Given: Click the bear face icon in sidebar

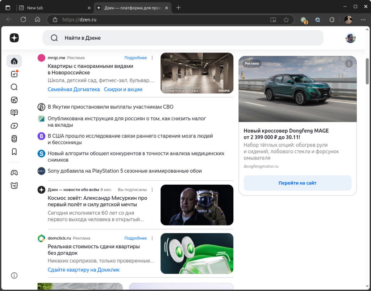Looking at the screenshot, I should point(14,186).
